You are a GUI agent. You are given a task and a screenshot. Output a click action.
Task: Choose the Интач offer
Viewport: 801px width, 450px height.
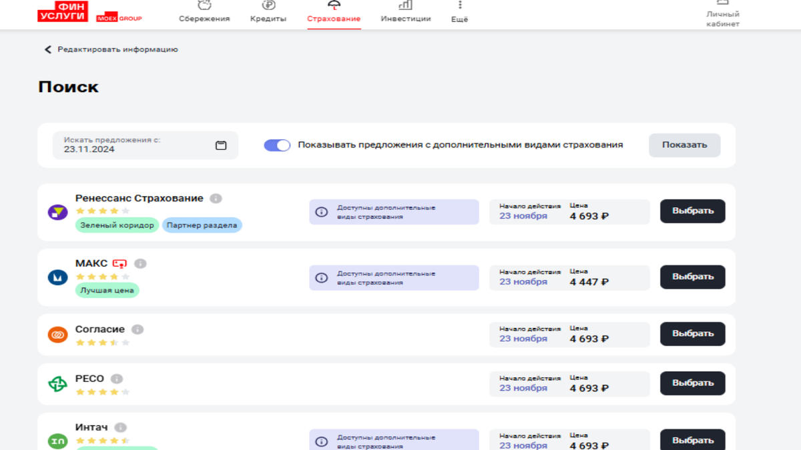(x=693, y=439)
